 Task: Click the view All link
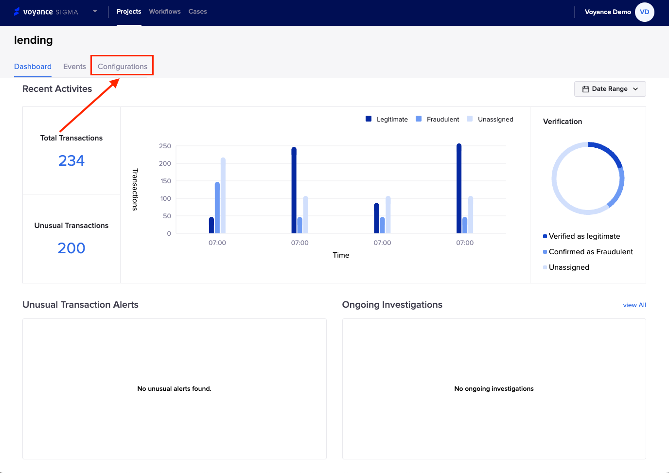click(634, 305)
